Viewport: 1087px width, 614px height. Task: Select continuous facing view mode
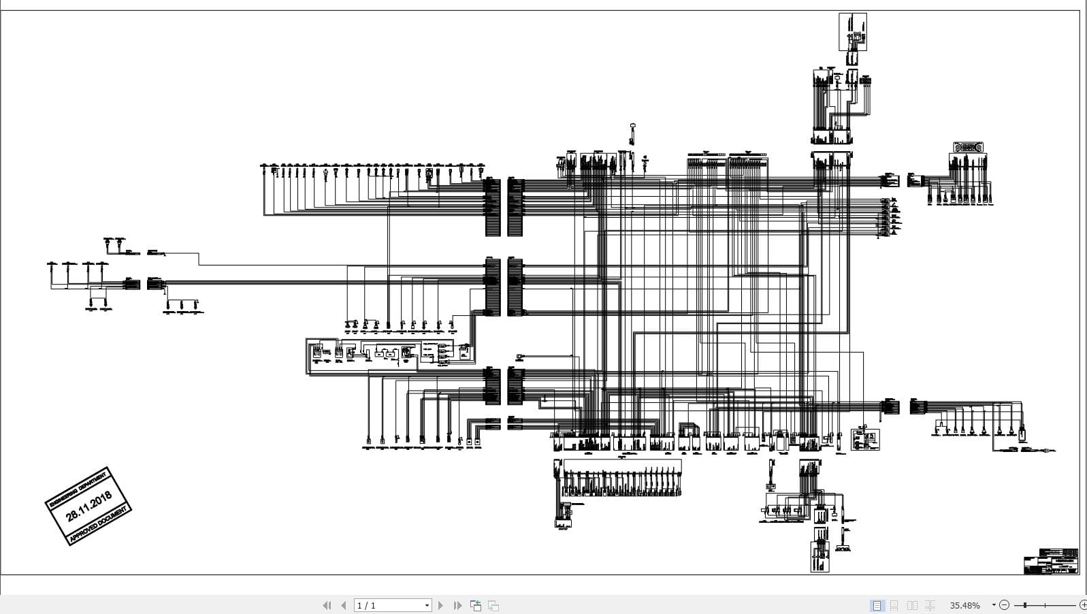[x=930, y=605]
